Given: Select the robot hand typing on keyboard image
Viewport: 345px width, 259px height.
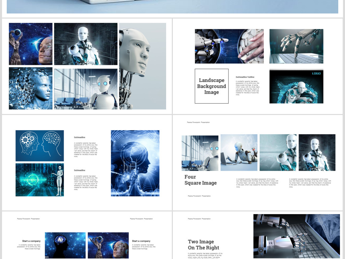Looking at the screenshot, I should tap(296, 46).
